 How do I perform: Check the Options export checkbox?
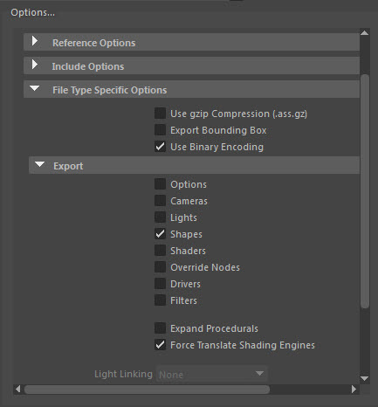(160, 184)
